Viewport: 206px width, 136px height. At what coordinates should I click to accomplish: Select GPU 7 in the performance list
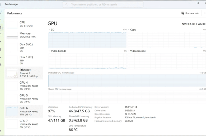[x=24, y=124]
